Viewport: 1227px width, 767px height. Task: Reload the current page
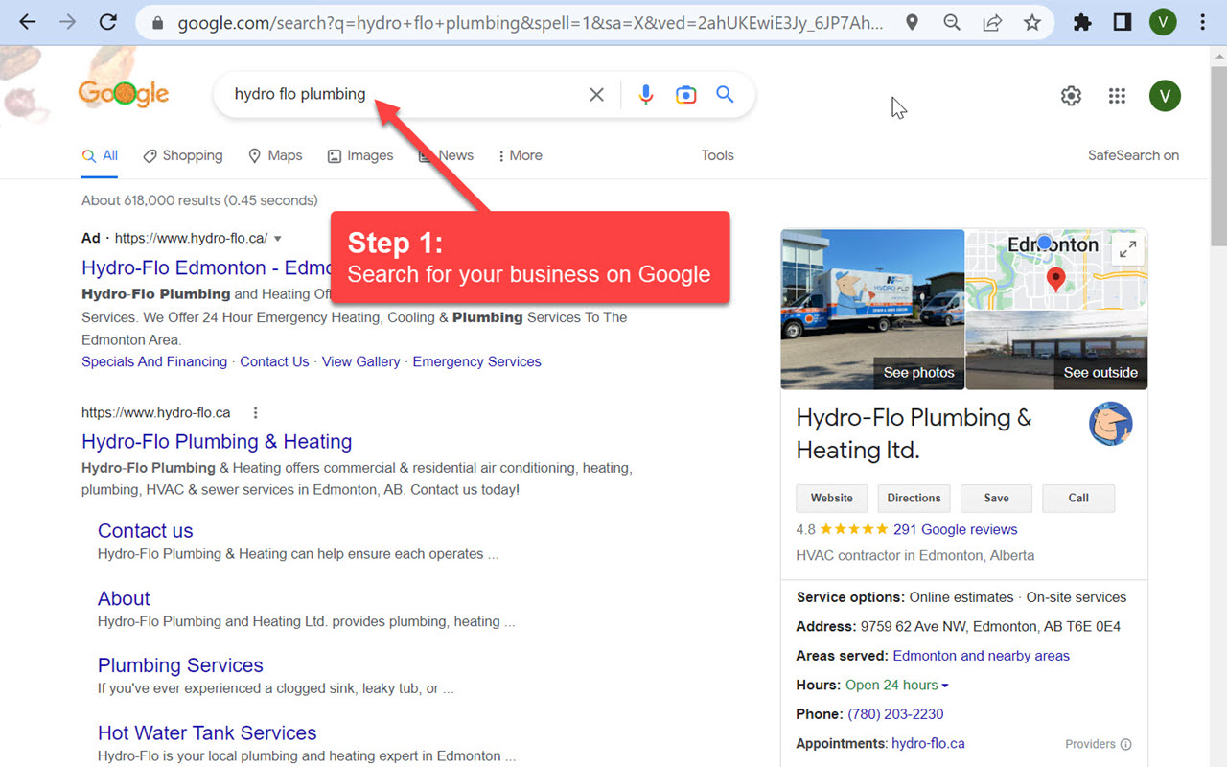pyautogui.click(x=107, y=23)
